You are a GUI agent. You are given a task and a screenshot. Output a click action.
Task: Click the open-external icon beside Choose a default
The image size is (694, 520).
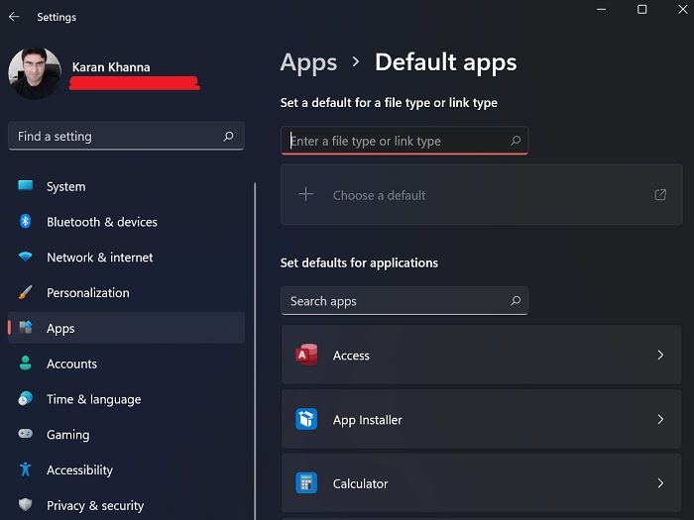click(660, 195)
